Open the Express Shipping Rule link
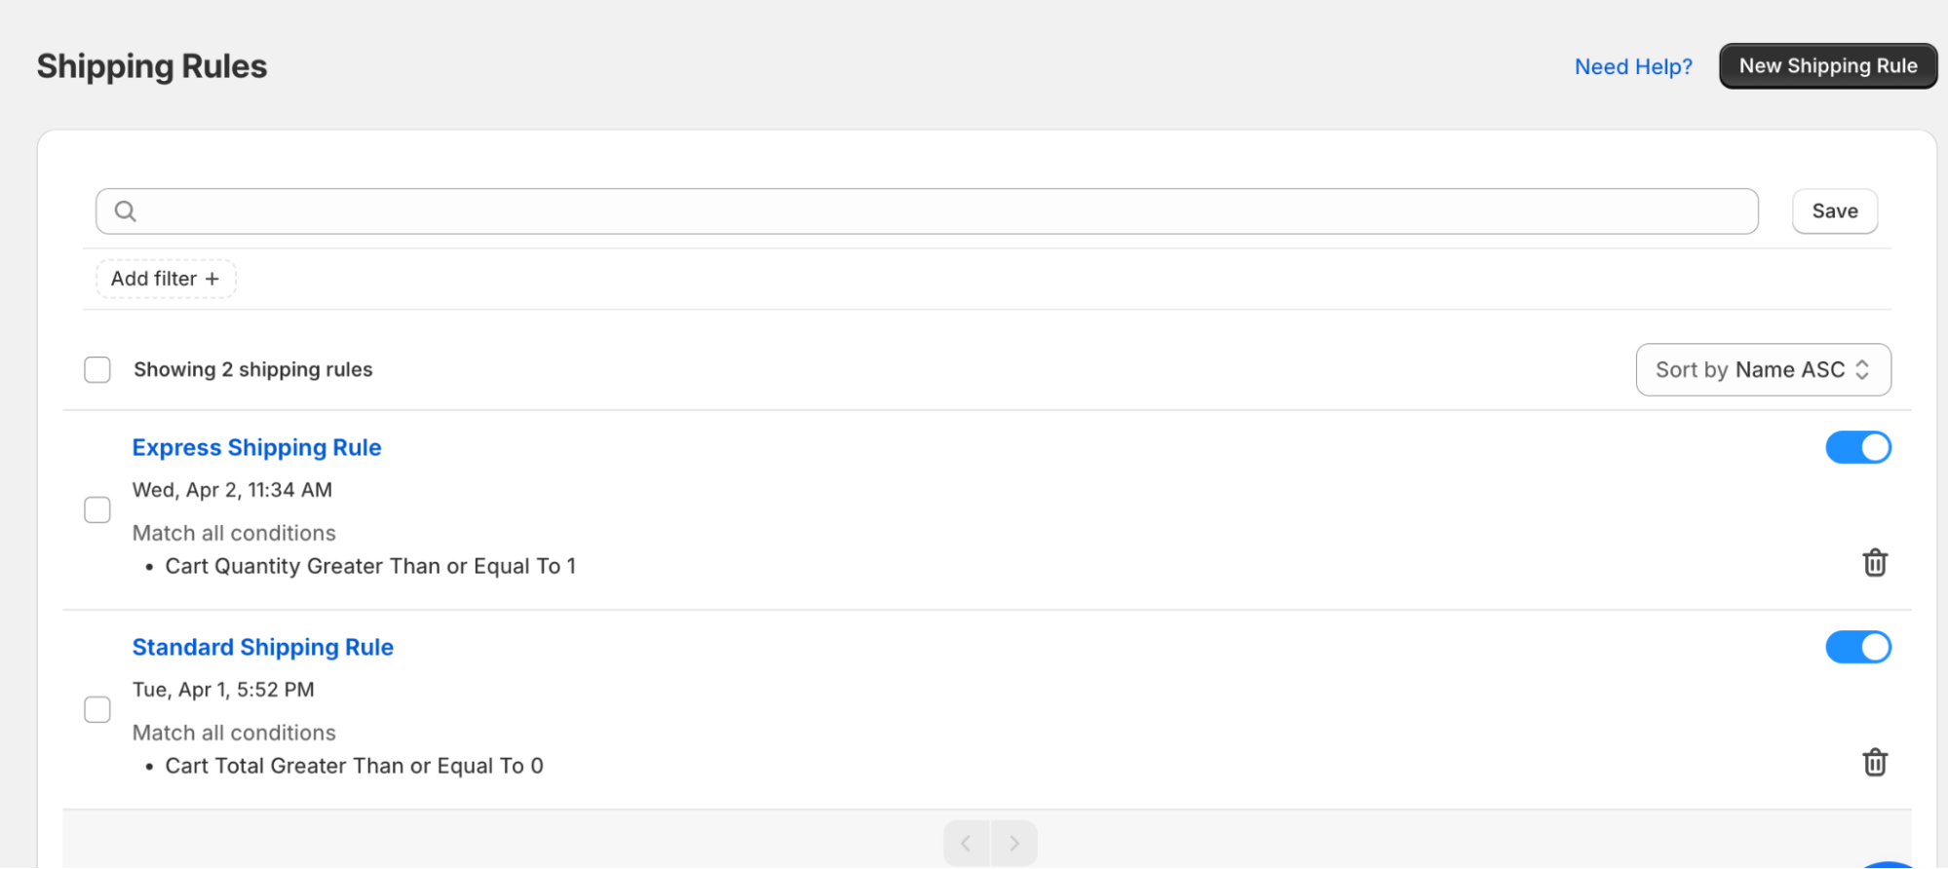1948x869 pixels. (x=256, y=447)
